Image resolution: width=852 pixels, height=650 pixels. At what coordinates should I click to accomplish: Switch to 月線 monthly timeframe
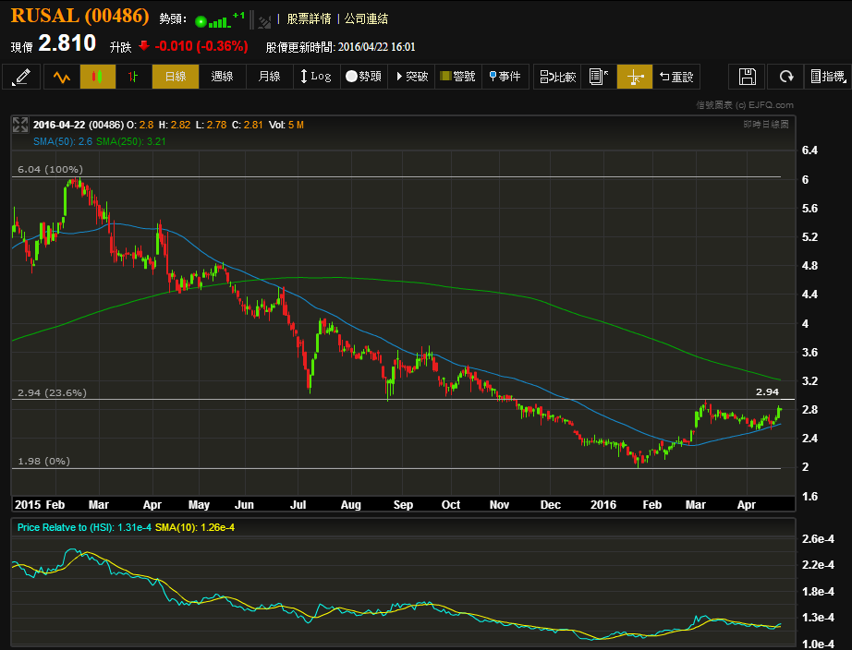click(x=270, y=77)
